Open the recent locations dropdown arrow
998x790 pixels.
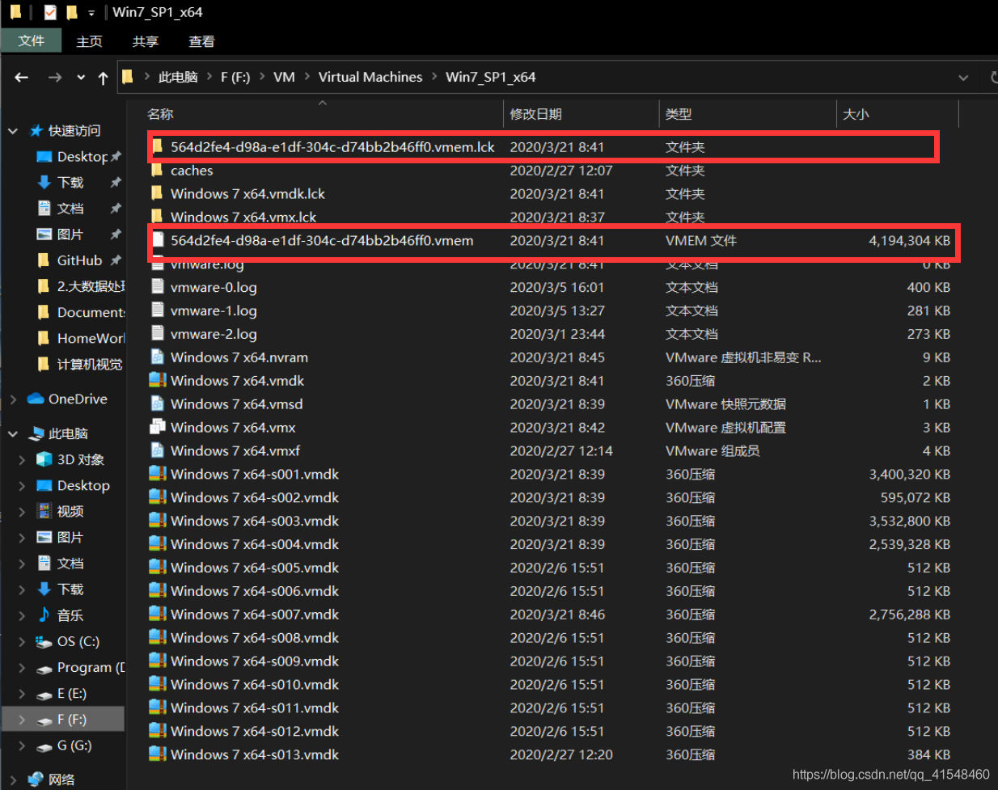(81, 78)
